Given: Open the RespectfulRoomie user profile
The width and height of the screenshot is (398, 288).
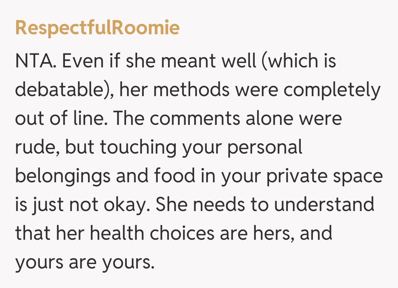Looking at the screenshot, I should click(x=97, y=28).
